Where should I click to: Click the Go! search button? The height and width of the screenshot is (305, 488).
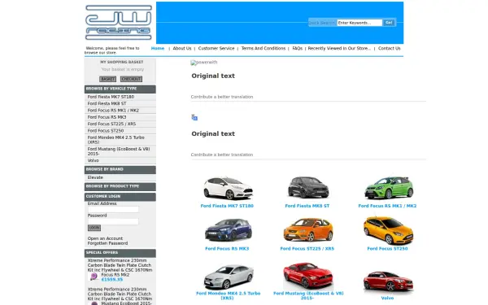pos(389,23)
